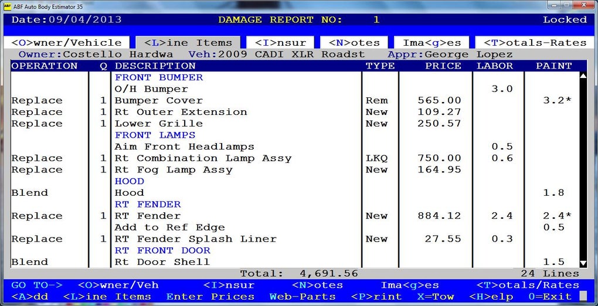598x306 pixels.
Task: Click the 1.8 paint value for Hood
Action: (x=554, y=193)
